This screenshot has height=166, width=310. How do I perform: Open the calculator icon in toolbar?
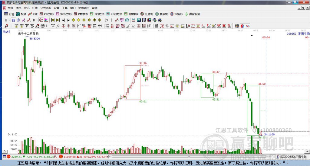139,20
